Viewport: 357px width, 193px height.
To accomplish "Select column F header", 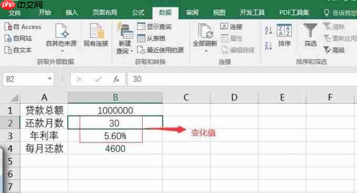I will (330, 97).
